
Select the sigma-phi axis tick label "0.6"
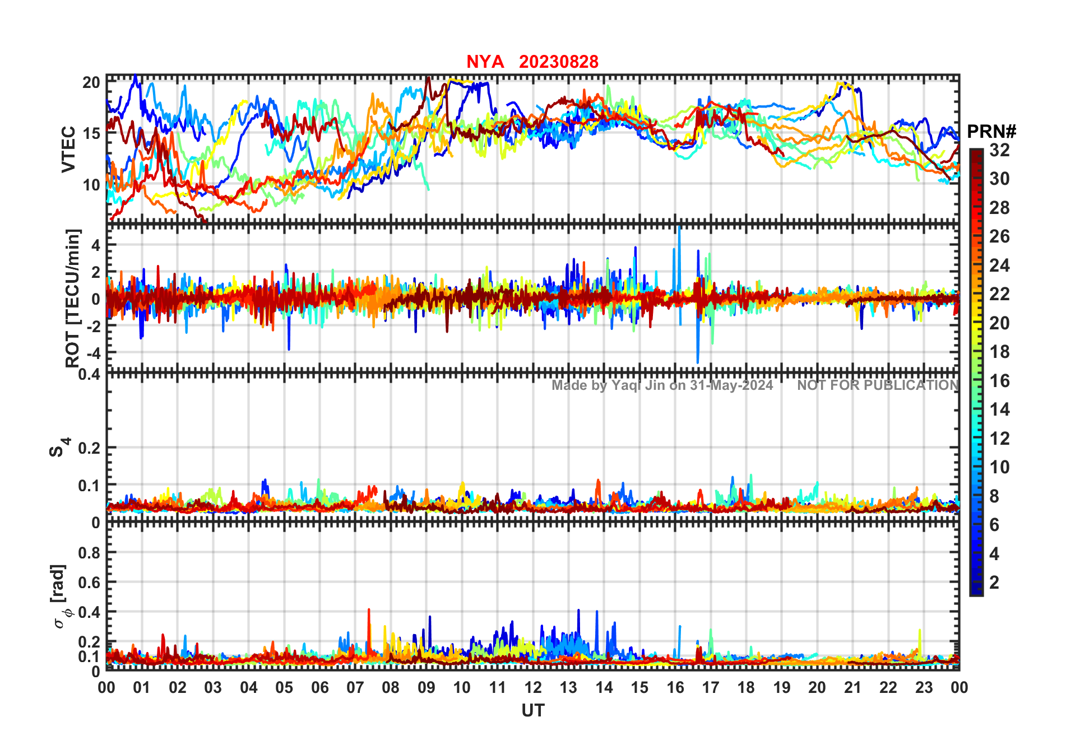point(90,582)
